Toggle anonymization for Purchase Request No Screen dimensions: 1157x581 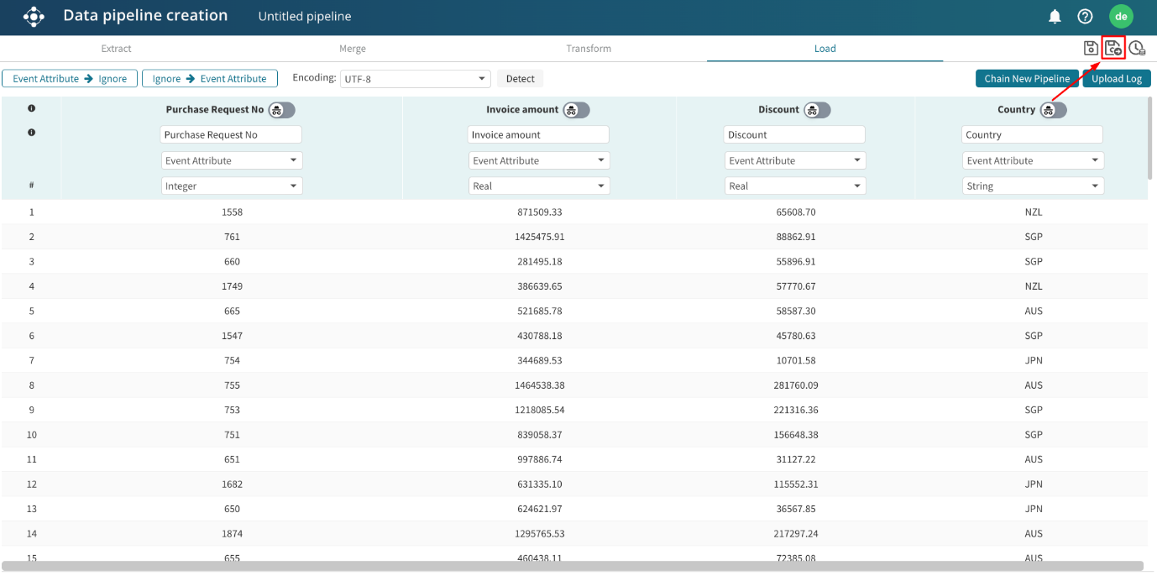[x=281, y=110]
